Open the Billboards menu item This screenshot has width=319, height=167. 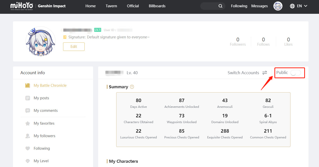(x=157, y=6)
